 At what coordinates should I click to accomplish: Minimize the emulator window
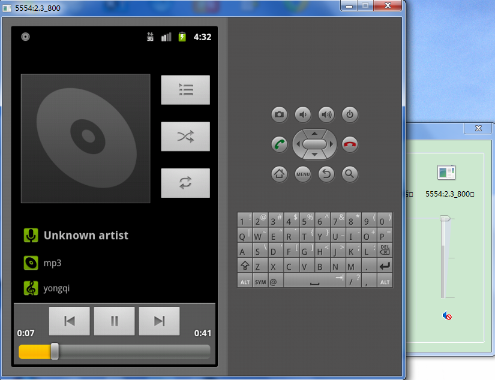349,5
